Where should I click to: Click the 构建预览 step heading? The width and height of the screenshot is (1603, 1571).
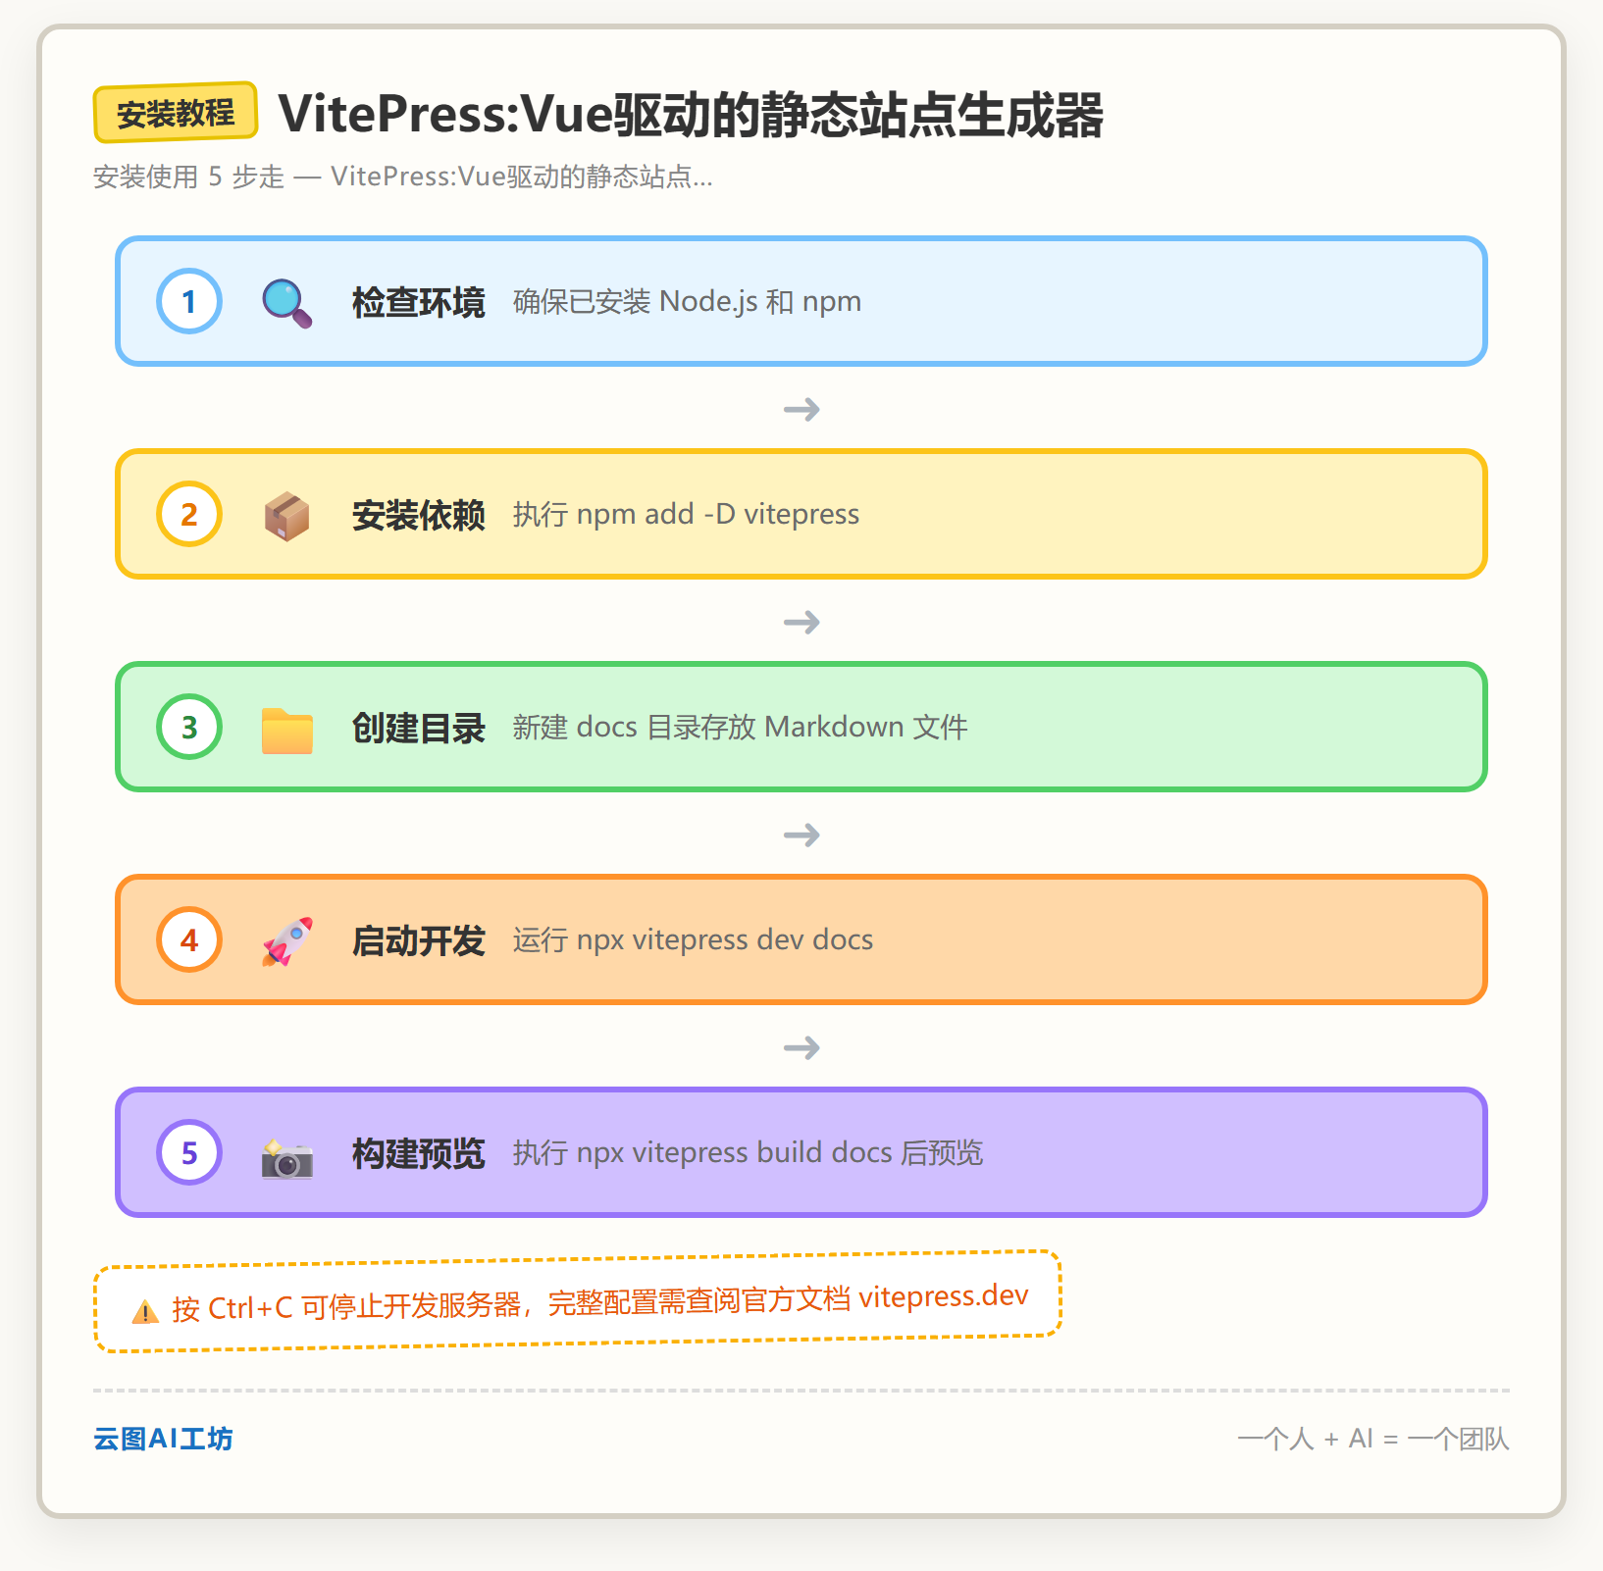click(419, 1153)
